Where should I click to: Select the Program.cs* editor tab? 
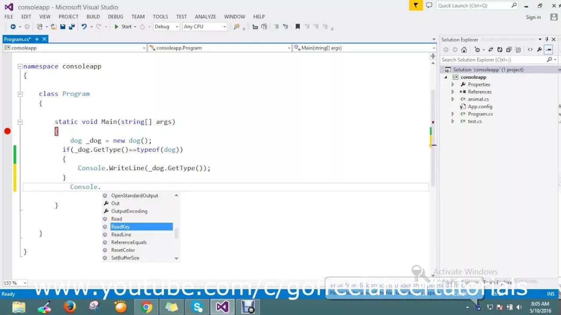coord(18,39)
